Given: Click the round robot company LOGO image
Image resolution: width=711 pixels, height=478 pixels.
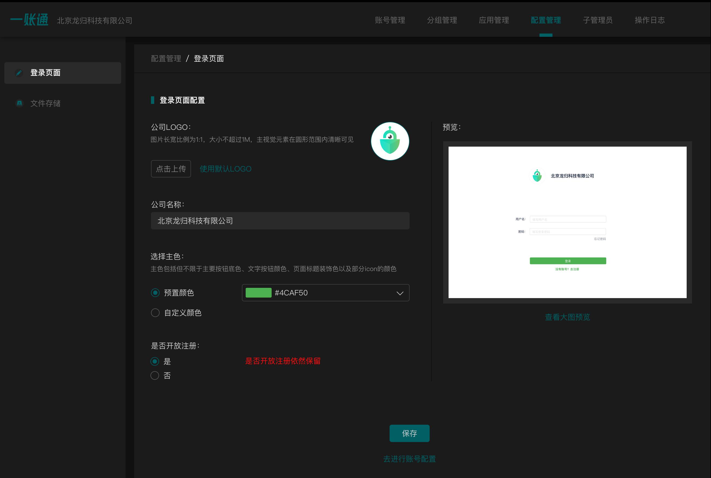Looking at the screenshot, I should 390,141.
